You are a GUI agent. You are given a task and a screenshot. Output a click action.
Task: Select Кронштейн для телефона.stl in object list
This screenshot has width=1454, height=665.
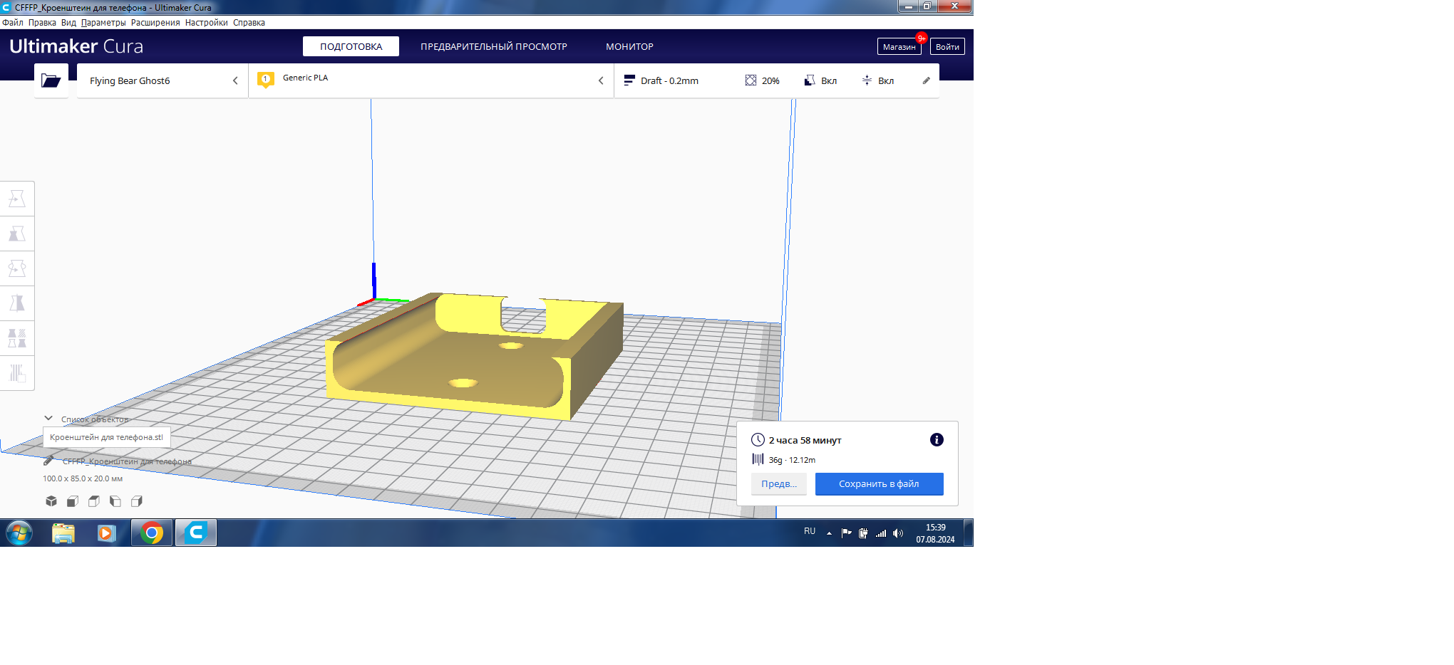click(106, 437)
